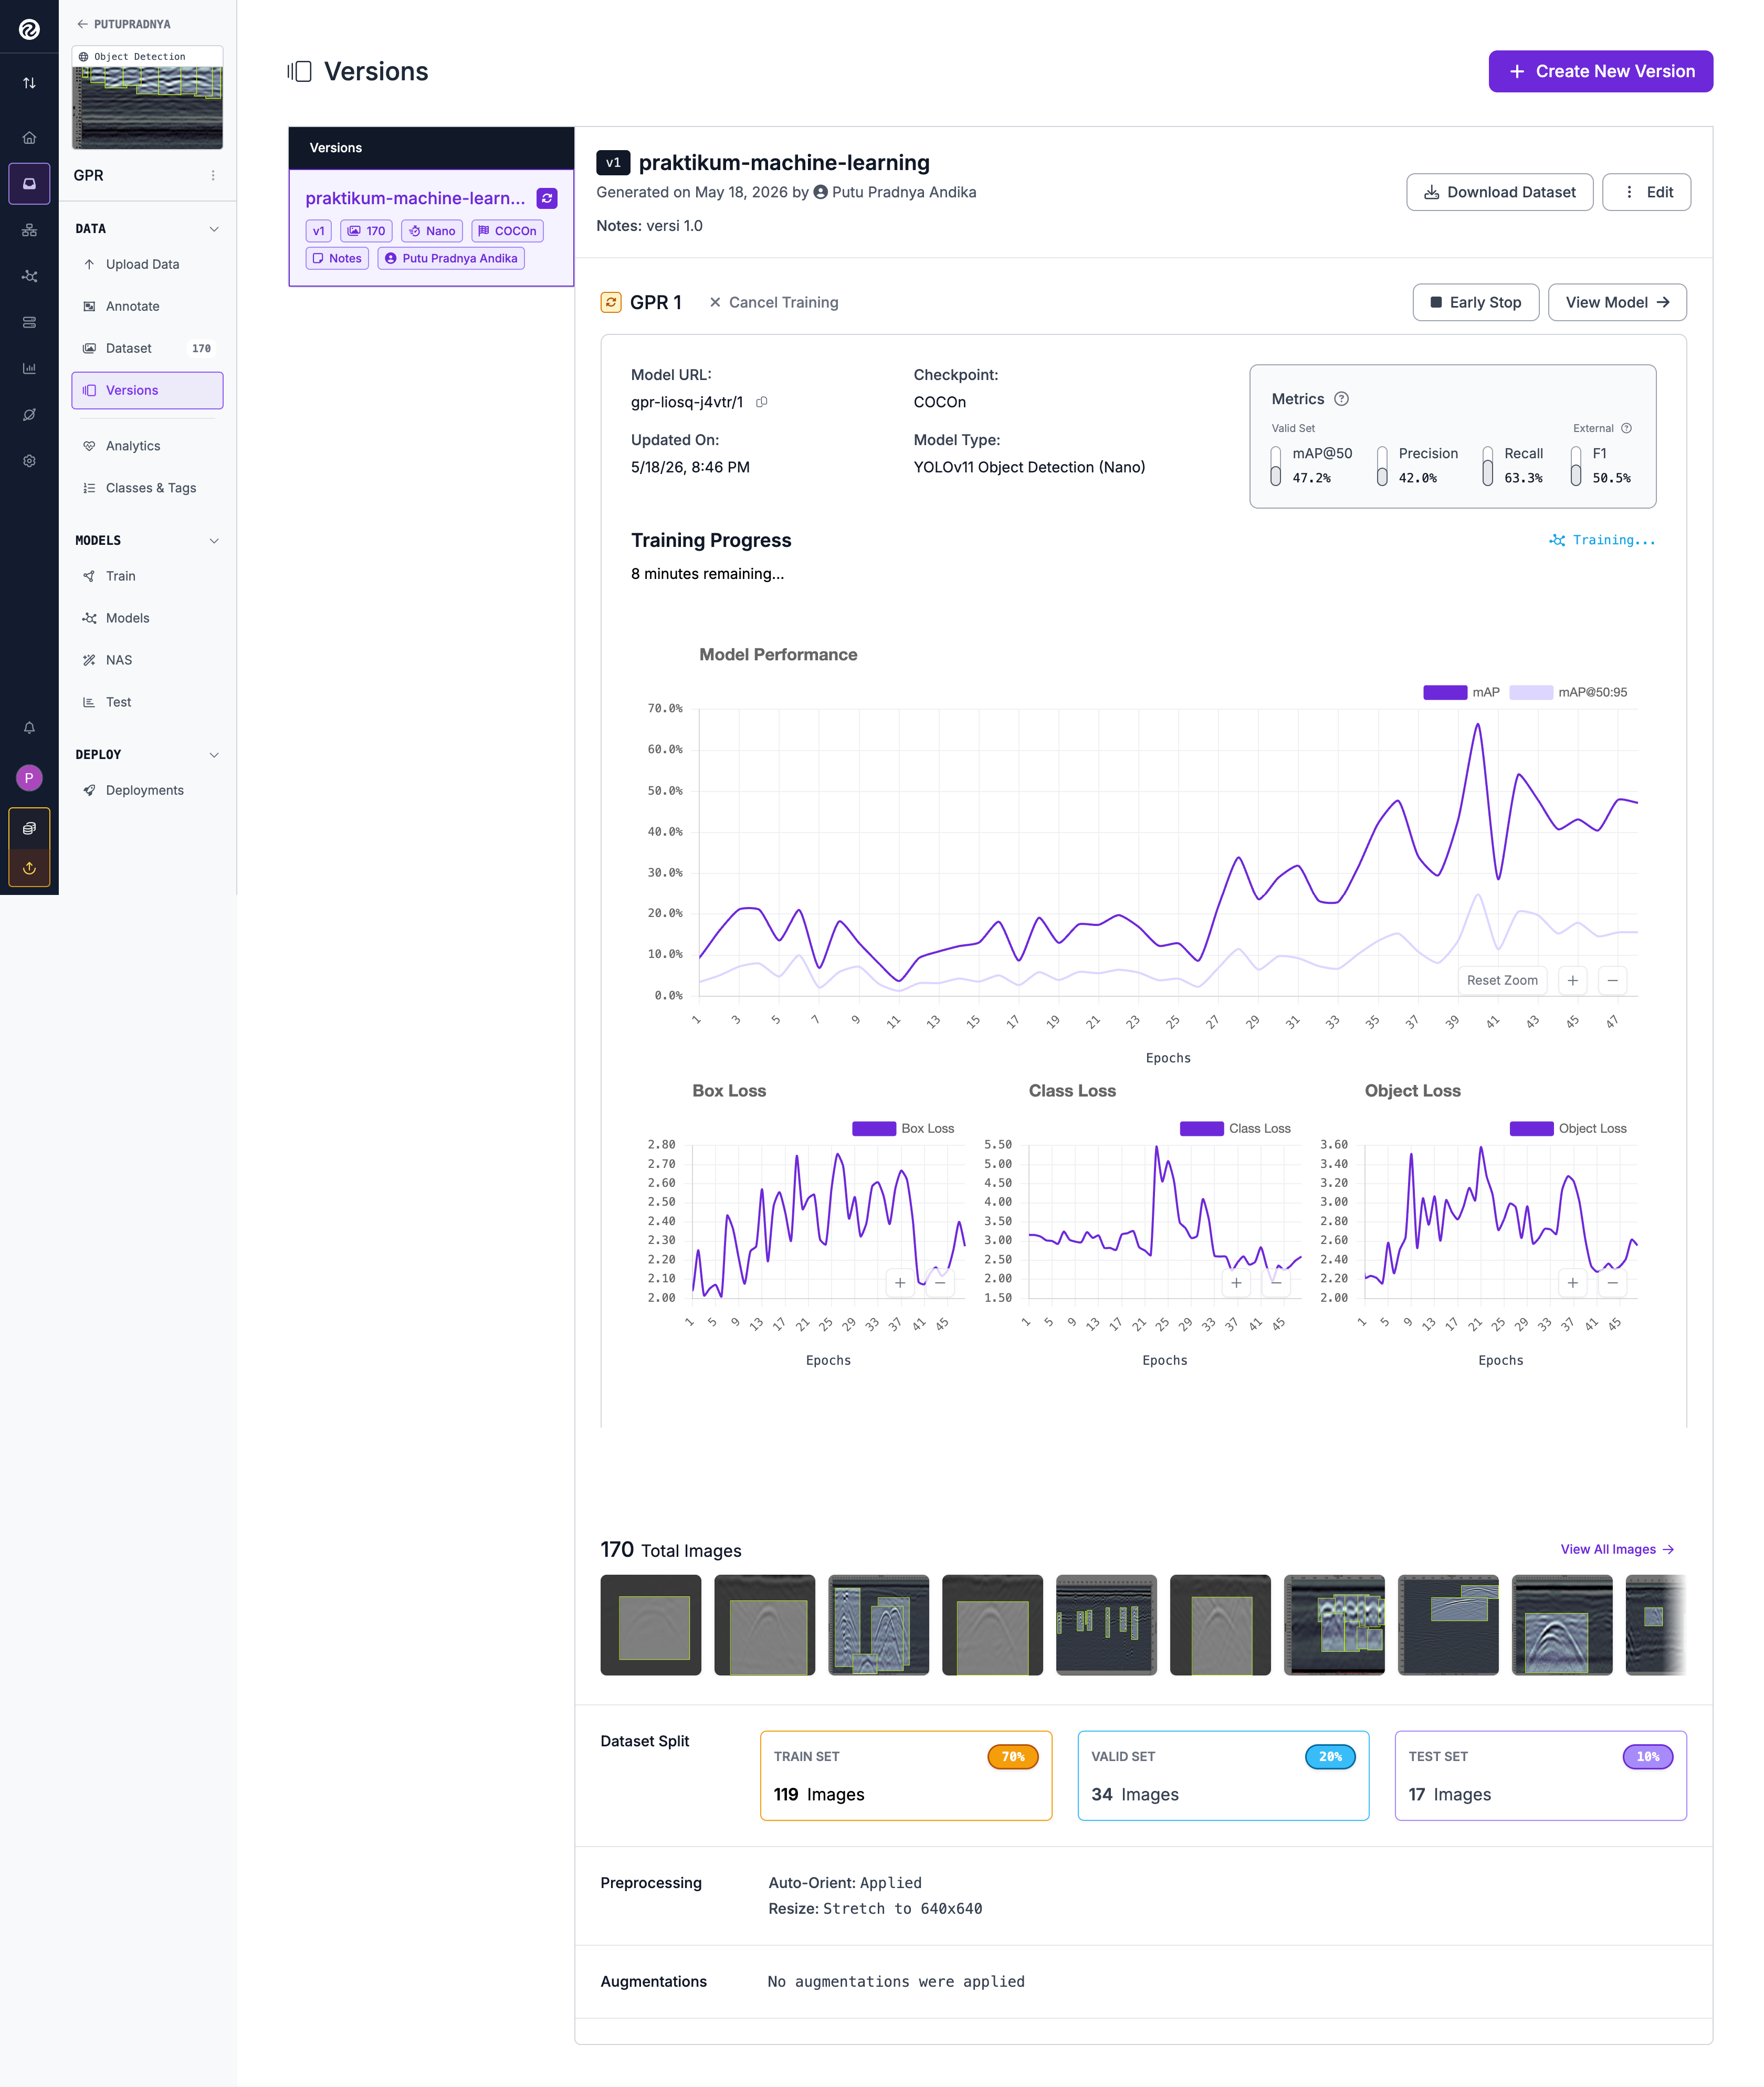This screenshot has width=1764, height=2087.
Task: Toggle the Class Loss legend swatch
Action: click(1202, 1128)
